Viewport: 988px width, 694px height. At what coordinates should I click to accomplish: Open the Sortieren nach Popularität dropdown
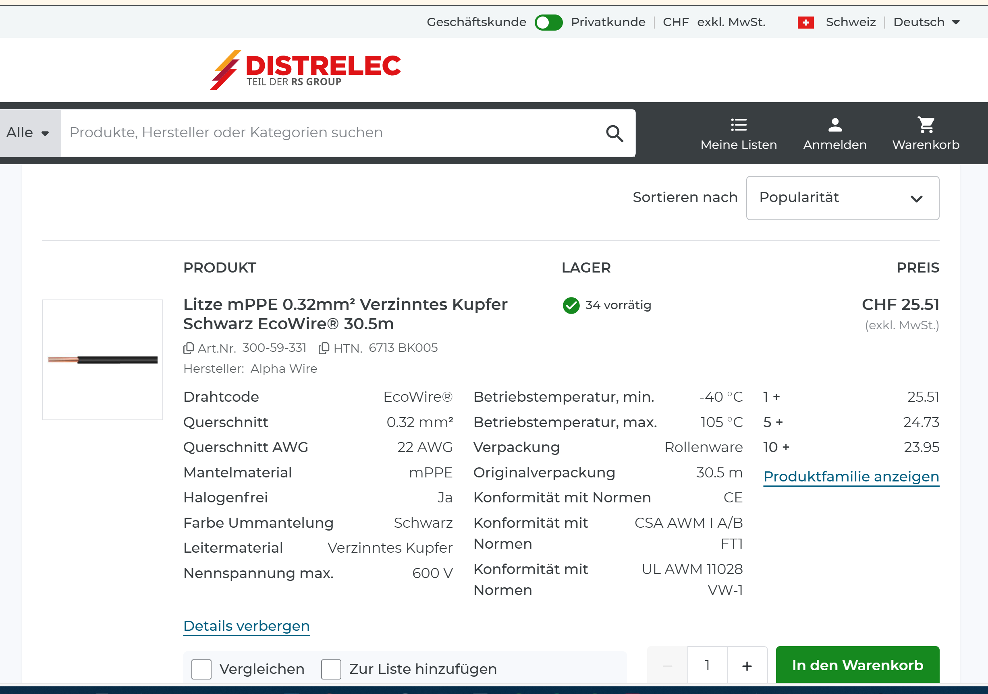click(842, 198)
